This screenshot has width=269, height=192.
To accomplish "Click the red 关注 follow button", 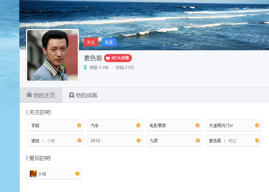I will tap(91, 42).
